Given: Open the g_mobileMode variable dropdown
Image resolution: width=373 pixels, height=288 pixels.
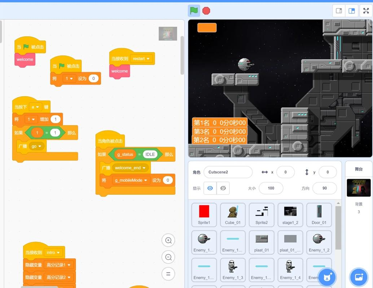Looking at the screenshot, I should pos(131,180).
